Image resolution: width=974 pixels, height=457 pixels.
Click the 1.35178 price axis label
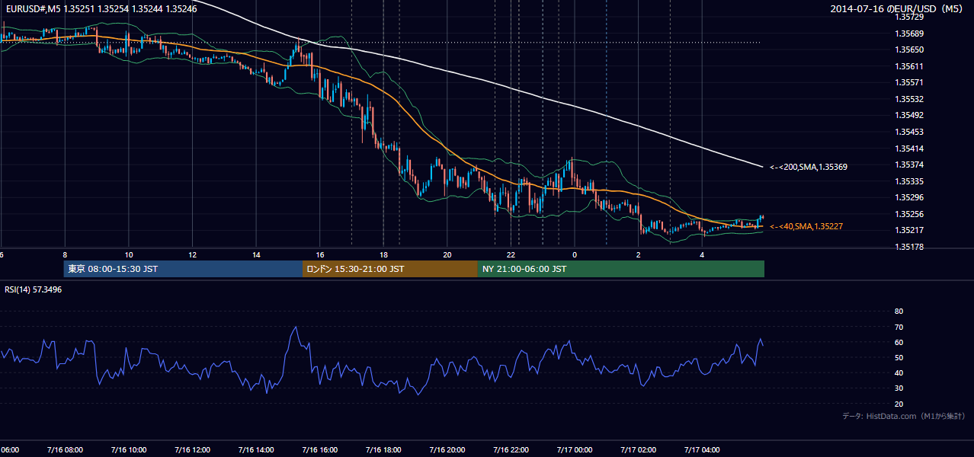click(x=909, y=247)
